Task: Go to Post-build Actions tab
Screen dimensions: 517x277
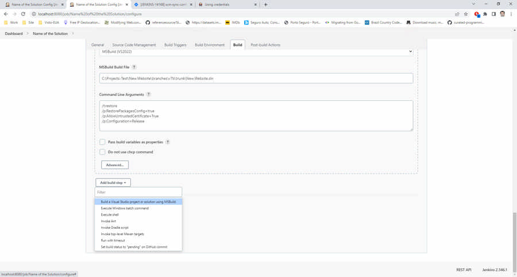Action: (x=265, y=45)
